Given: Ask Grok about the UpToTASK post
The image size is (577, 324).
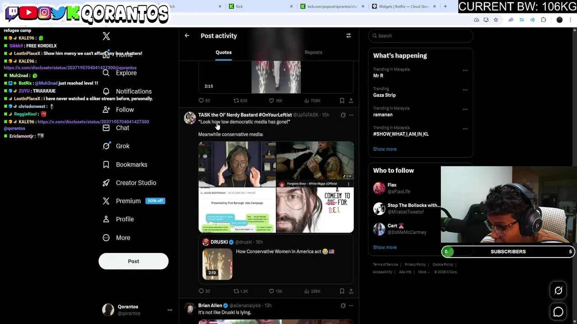Looking at the screenshot, I should (343, 115).
